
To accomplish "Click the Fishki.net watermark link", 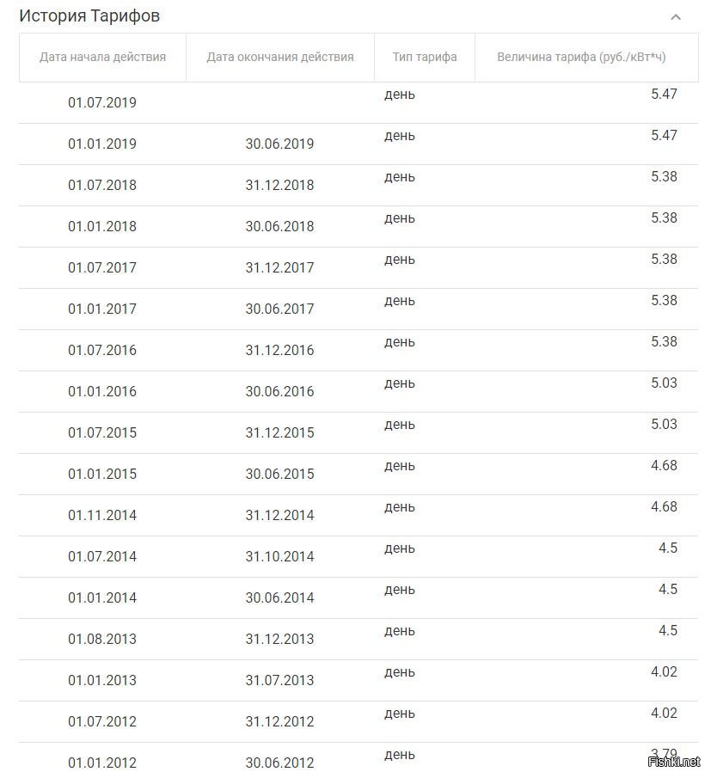I will coord(673,762).
